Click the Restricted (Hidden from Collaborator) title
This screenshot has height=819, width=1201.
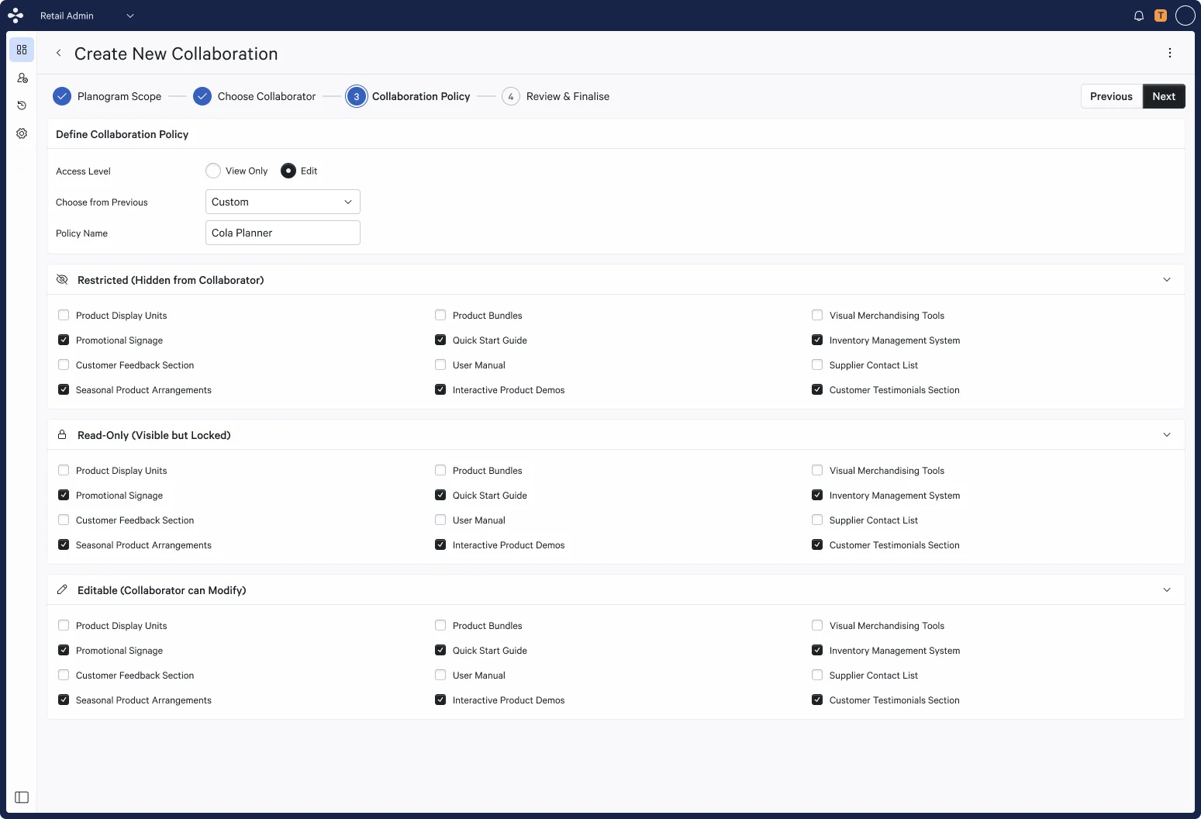click(x=171, y=280)
